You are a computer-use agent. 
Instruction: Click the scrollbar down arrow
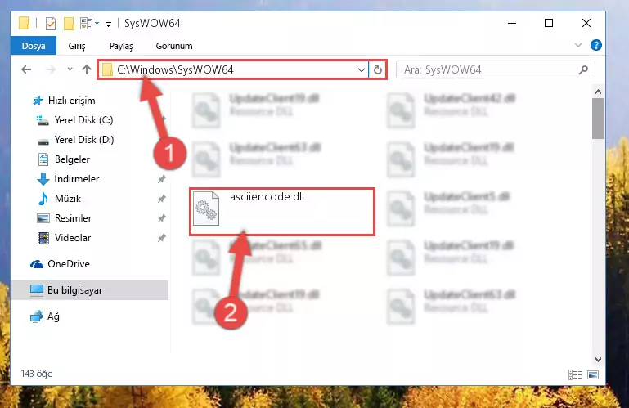coord(598,360)
